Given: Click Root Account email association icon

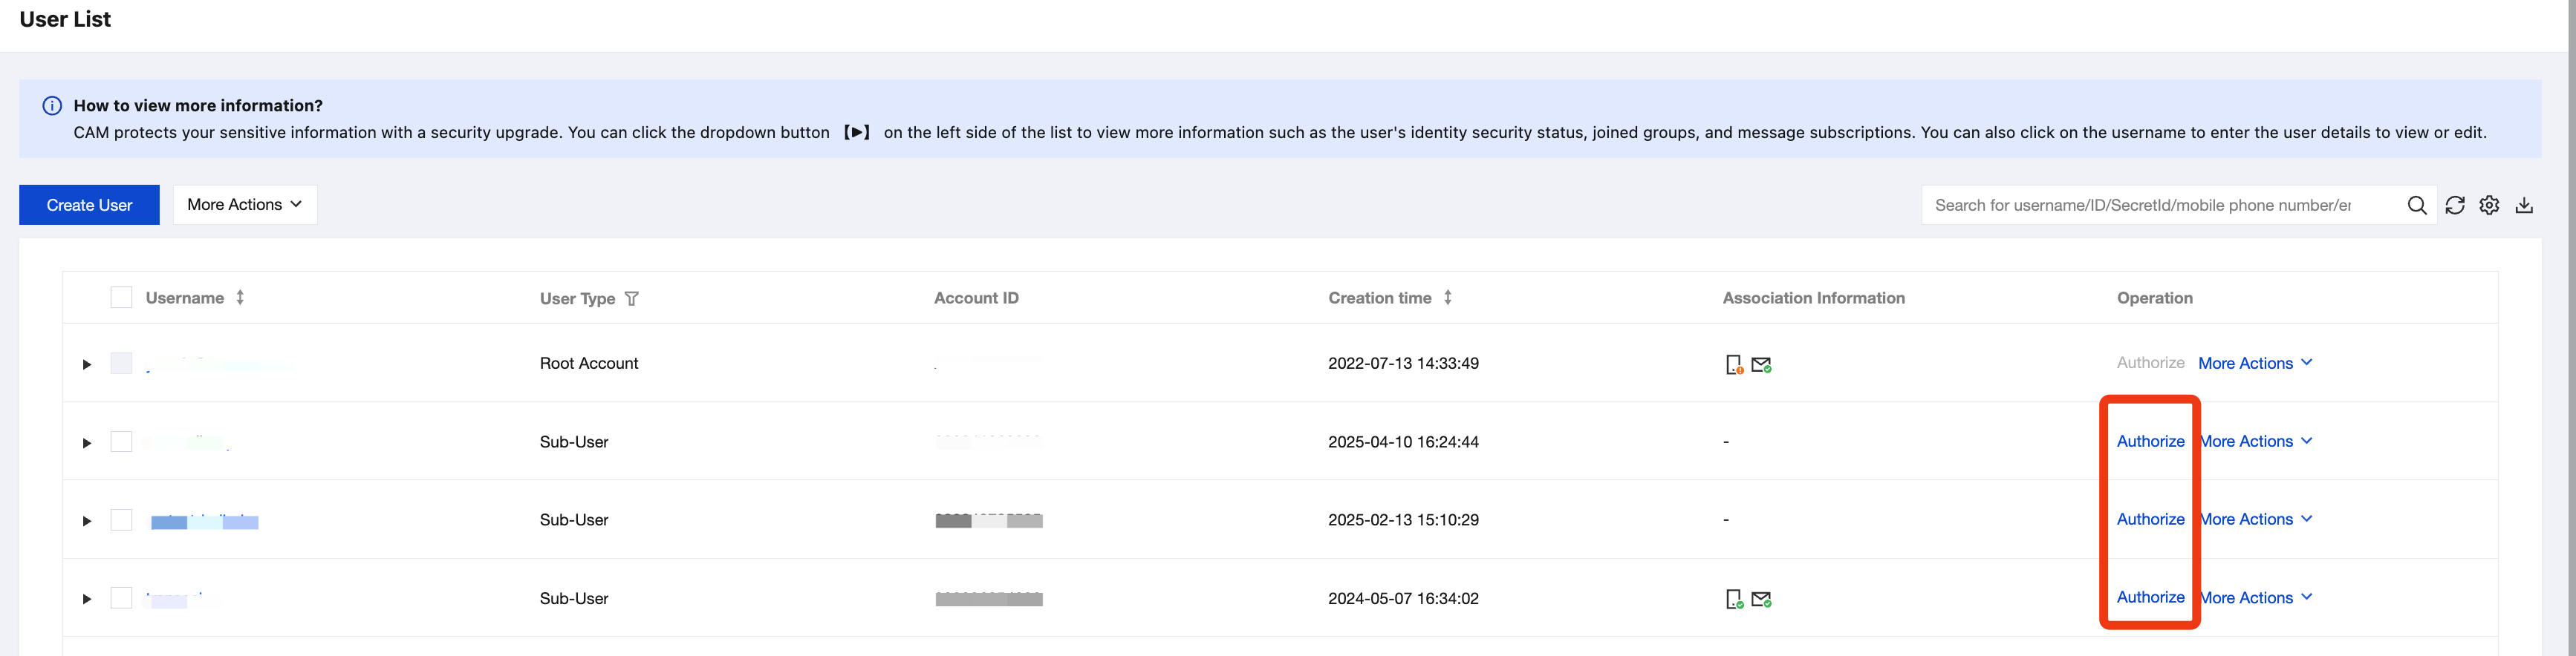Looking at the screenshot, I should (x=1761, y=364).
